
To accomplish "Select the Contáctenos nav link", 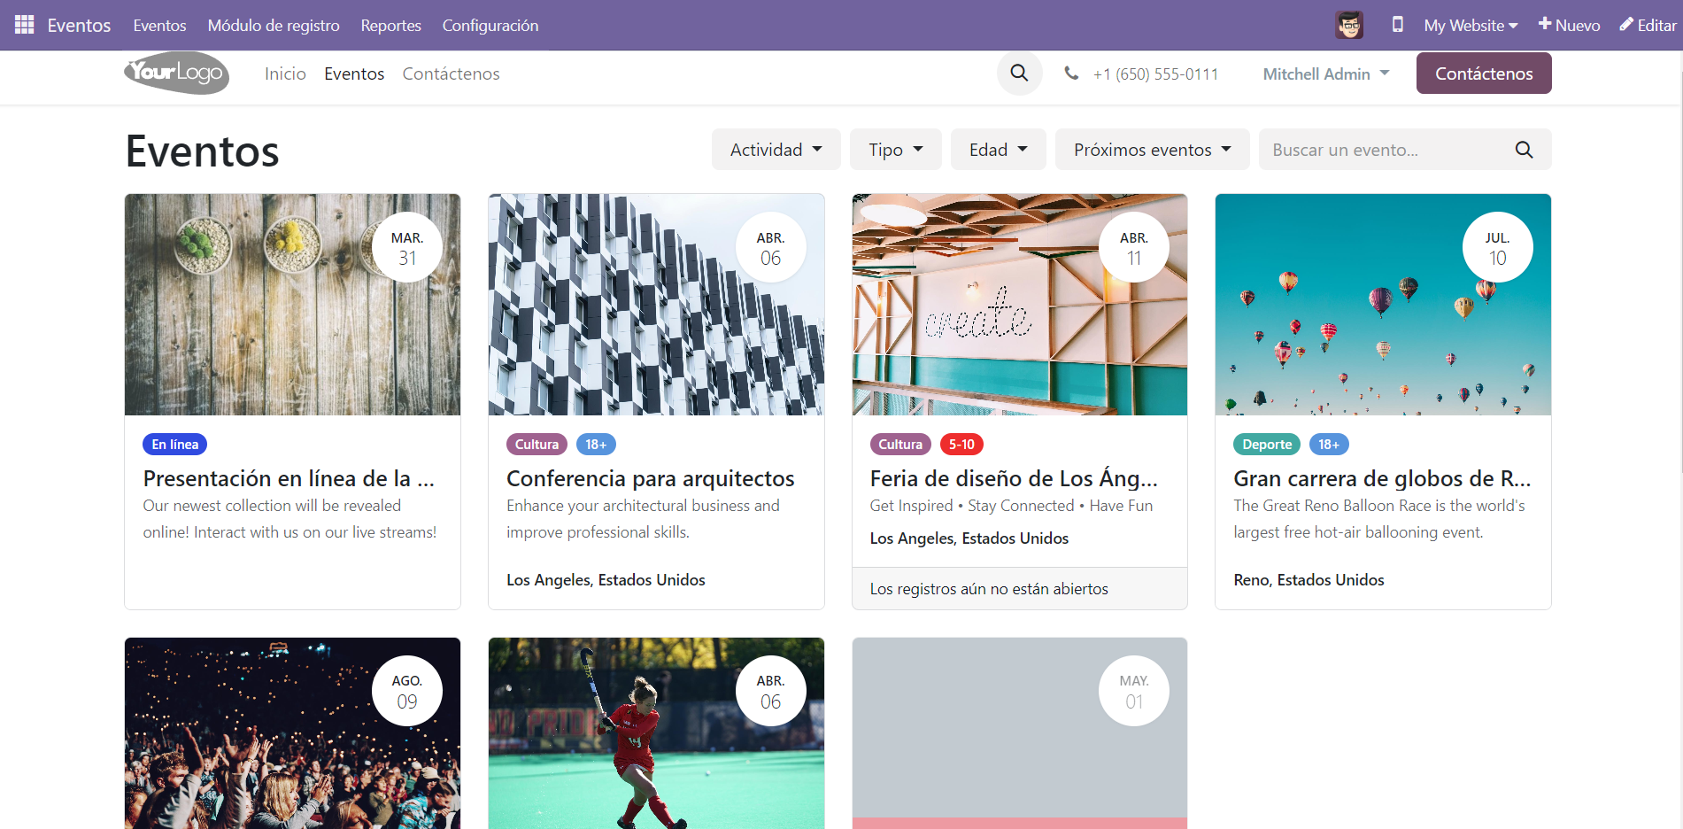I will 452,74.
